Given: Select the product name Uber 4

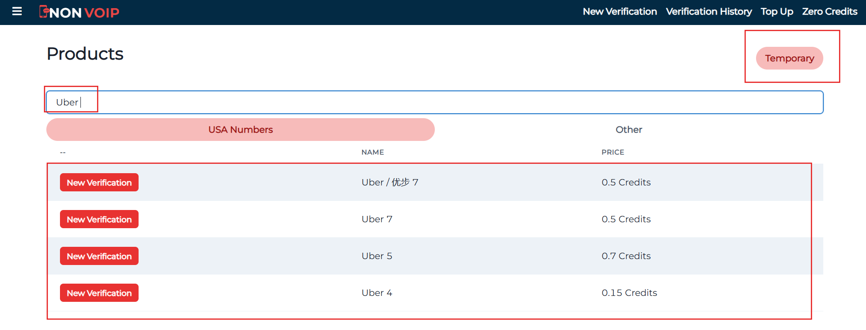Looking at the screenshot, I should coord(377,293).
